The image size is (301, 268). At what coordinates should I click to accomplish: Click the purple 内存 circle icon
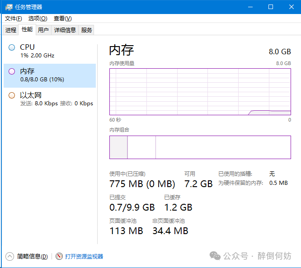[x=12, y=71]
